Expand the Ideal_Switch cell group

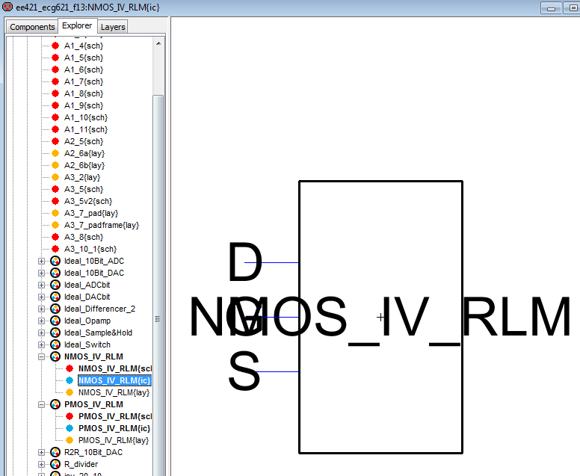(x=41, y=344)
